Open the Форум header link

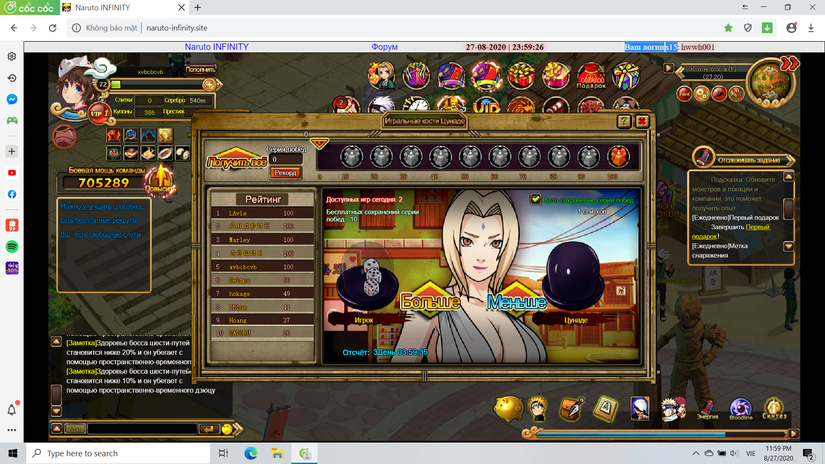pyautogui.click(x=385, y=47)
